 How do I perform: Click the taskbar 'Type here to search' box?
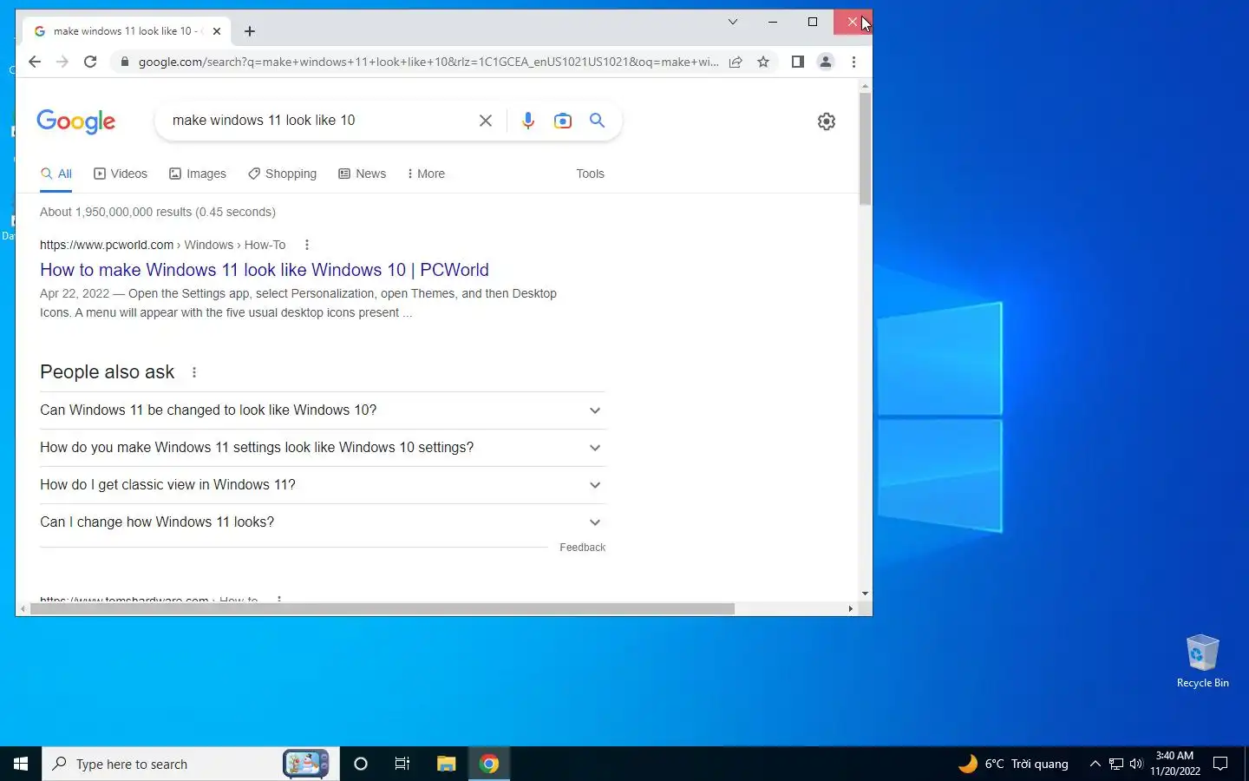(191, 764)
